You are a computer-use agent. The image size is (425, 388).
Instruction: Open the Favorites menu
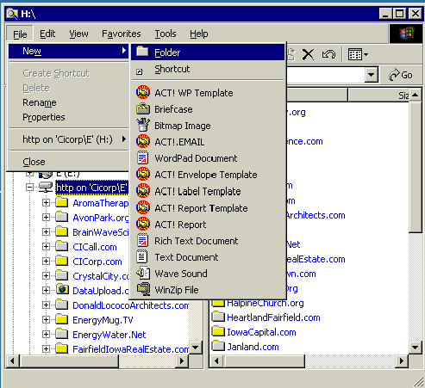click(x=122, y=34)
